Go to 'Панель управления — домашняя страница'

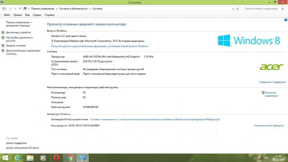[x=19, y=24]
